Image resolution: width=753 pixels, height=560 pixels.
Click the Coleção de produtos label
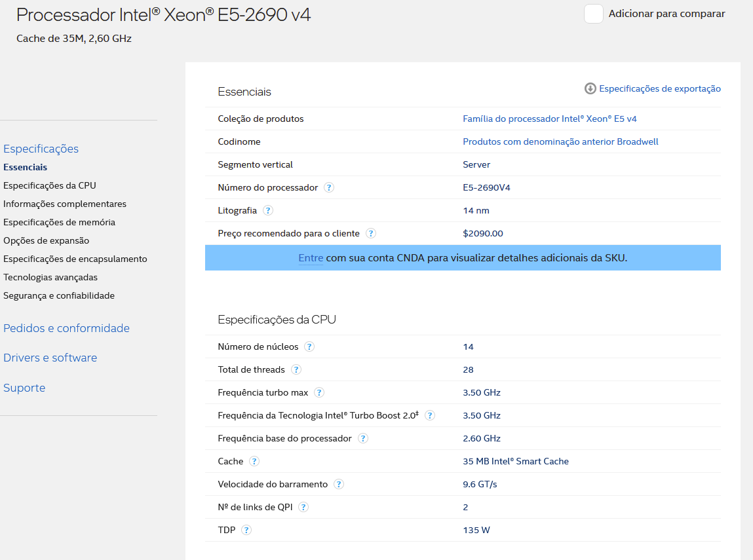[261, 119]
